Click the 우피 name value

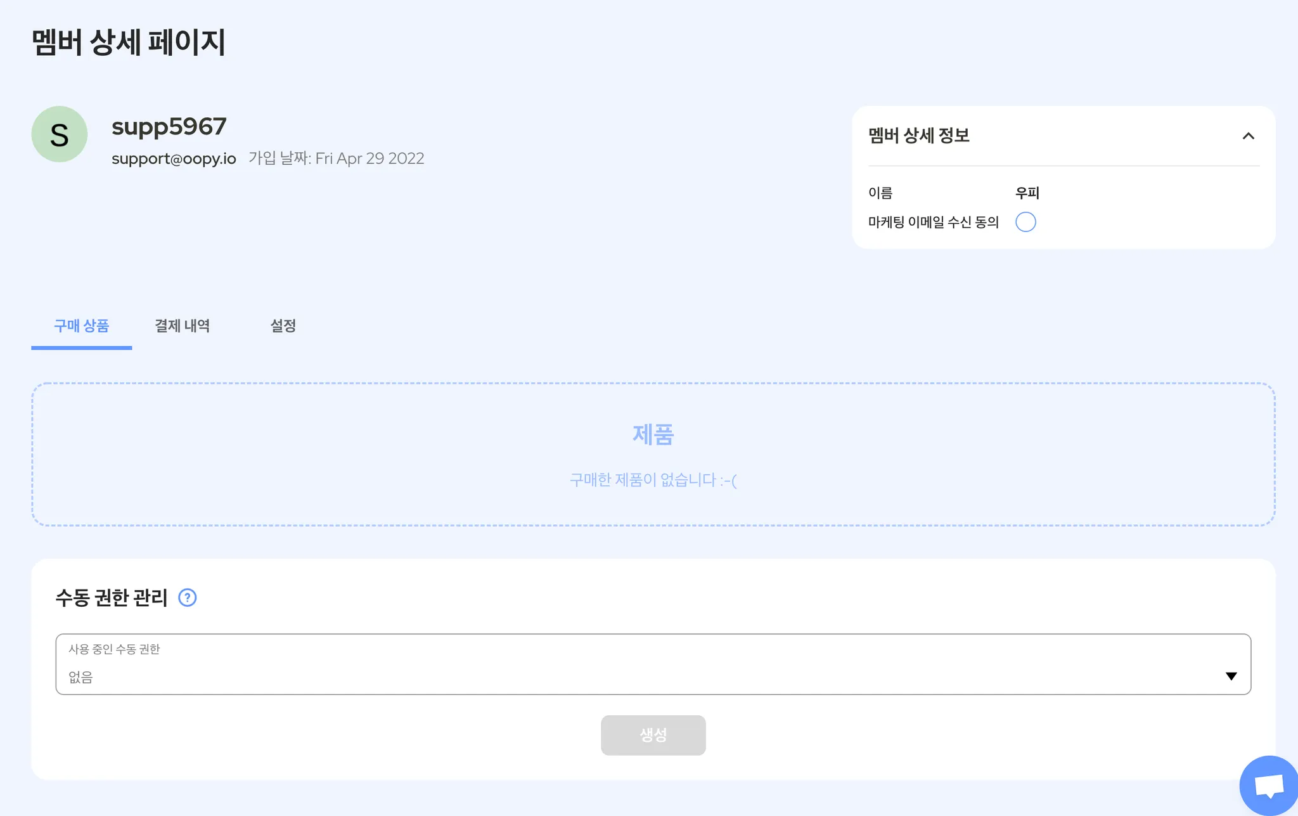1027,193
